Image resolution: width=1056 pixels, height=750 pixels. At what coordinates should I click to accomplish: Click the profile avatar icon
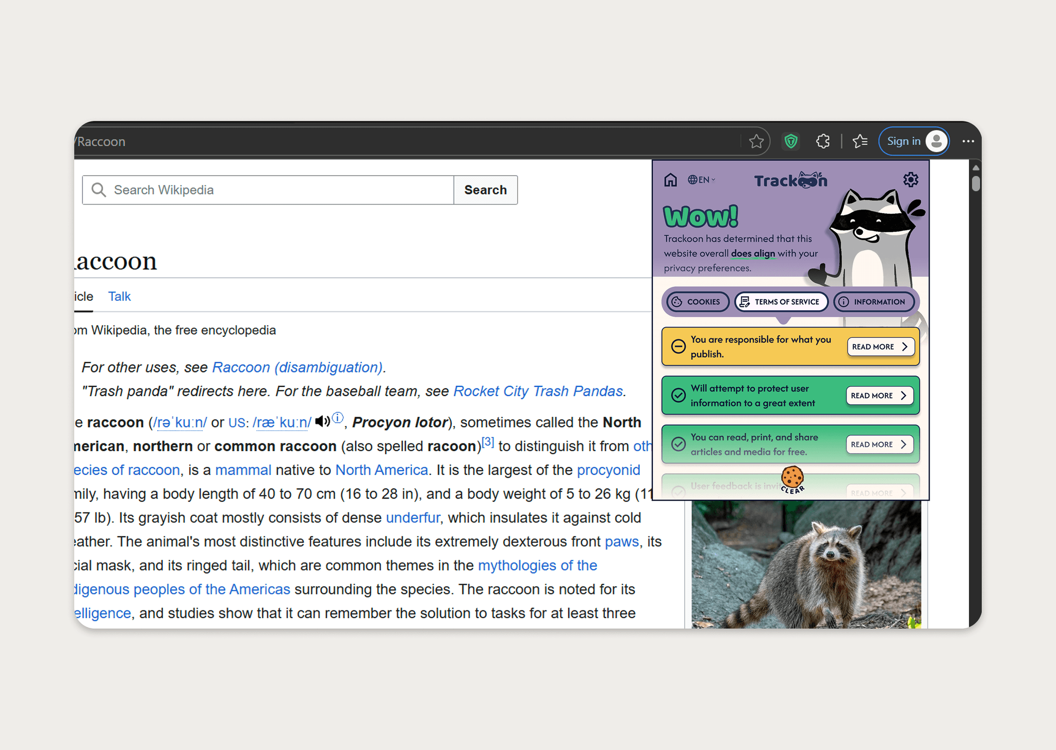936,141
